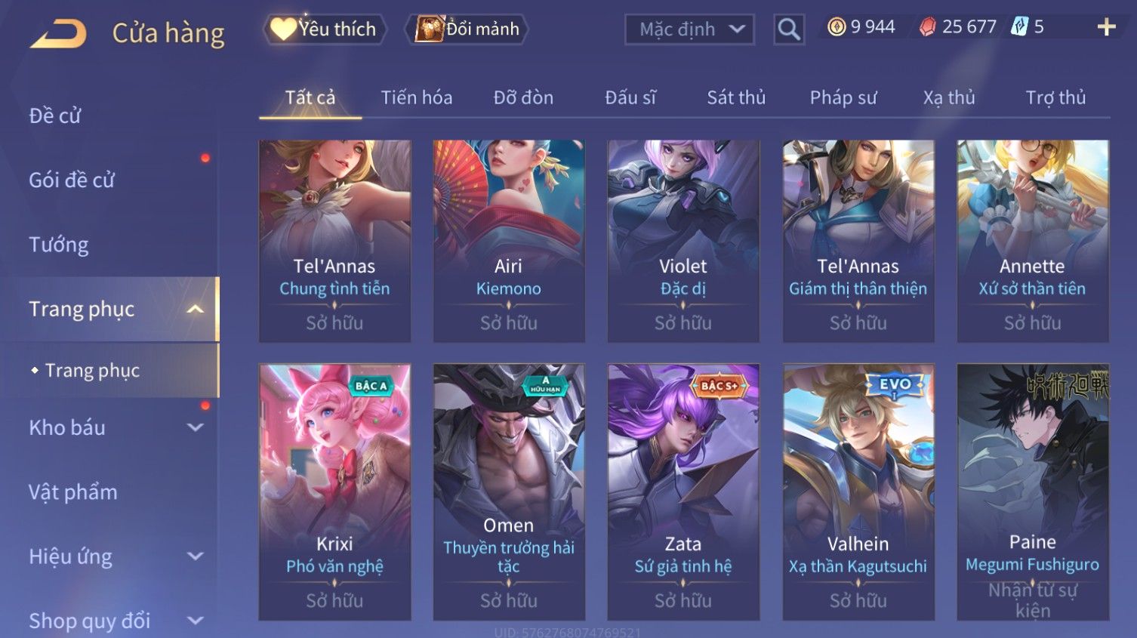Open Valhein Xạ thần Kagutsuchi skin
Screen dimensions: 1137x638
[x=858, y=492]
